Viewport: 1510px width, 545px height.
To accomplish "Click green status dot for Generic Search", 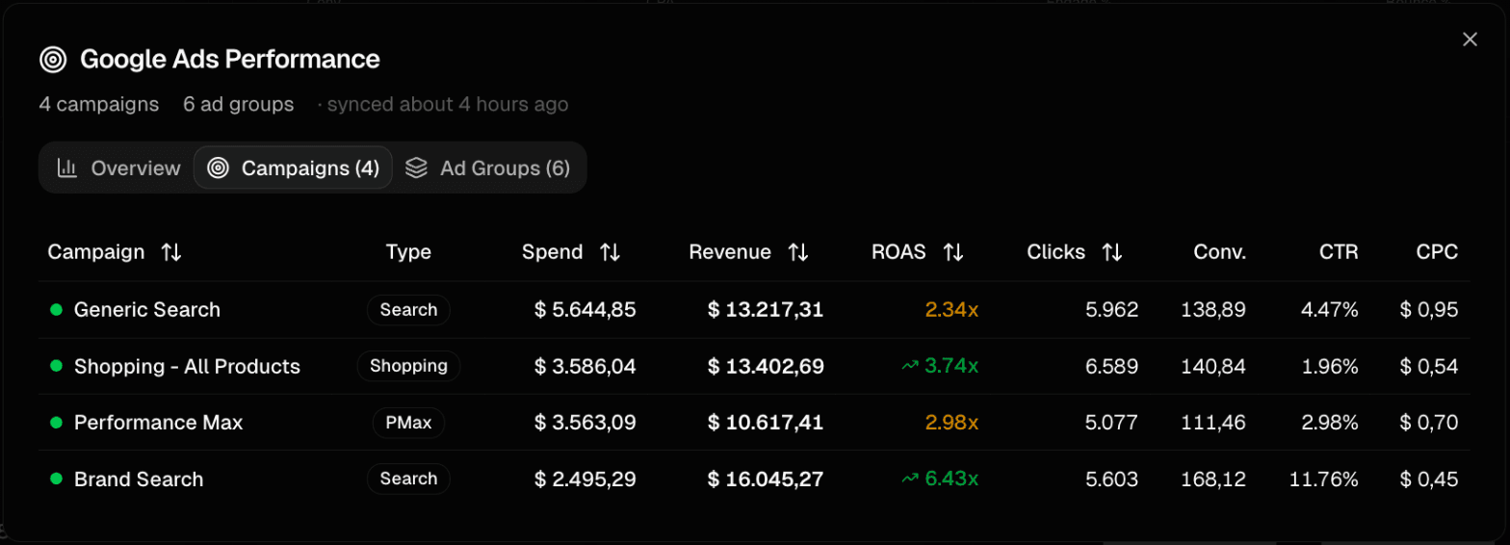I will [56, 310].
